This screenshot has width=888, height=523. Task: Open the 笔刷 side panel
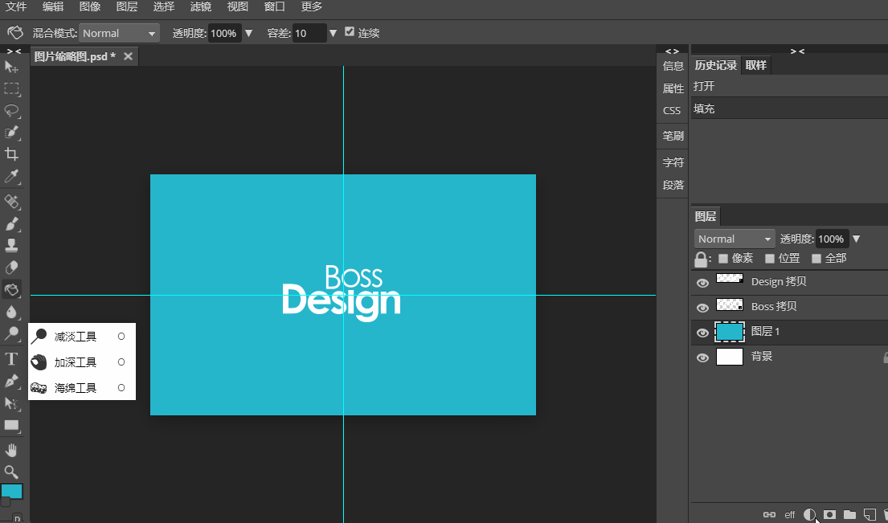[x=673, y=136]
